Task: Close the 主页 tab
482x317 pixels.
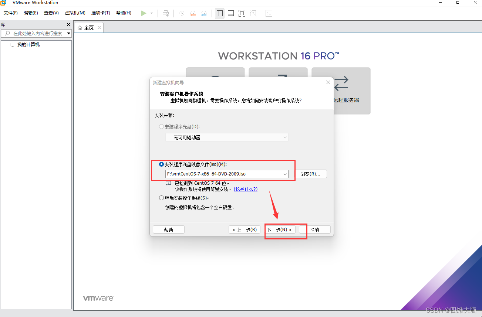Action: point(99,28)
